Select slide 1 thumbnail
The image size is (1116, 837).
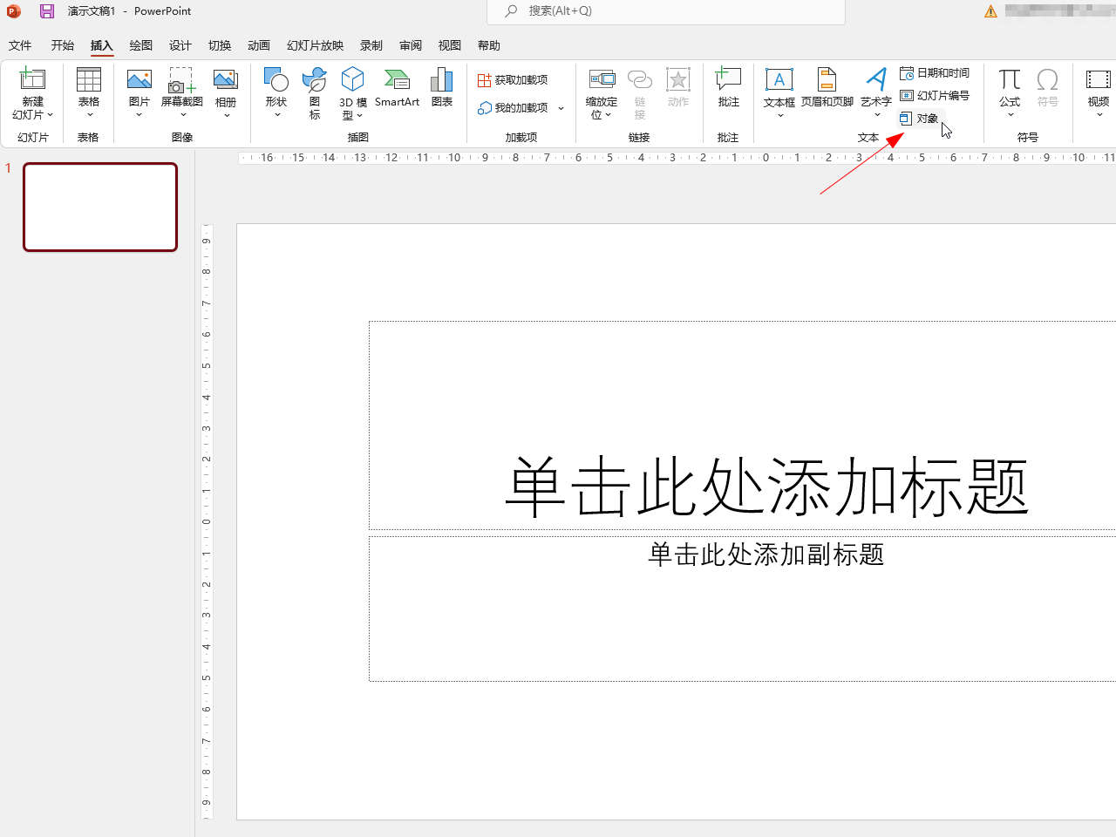pos(100,208)
